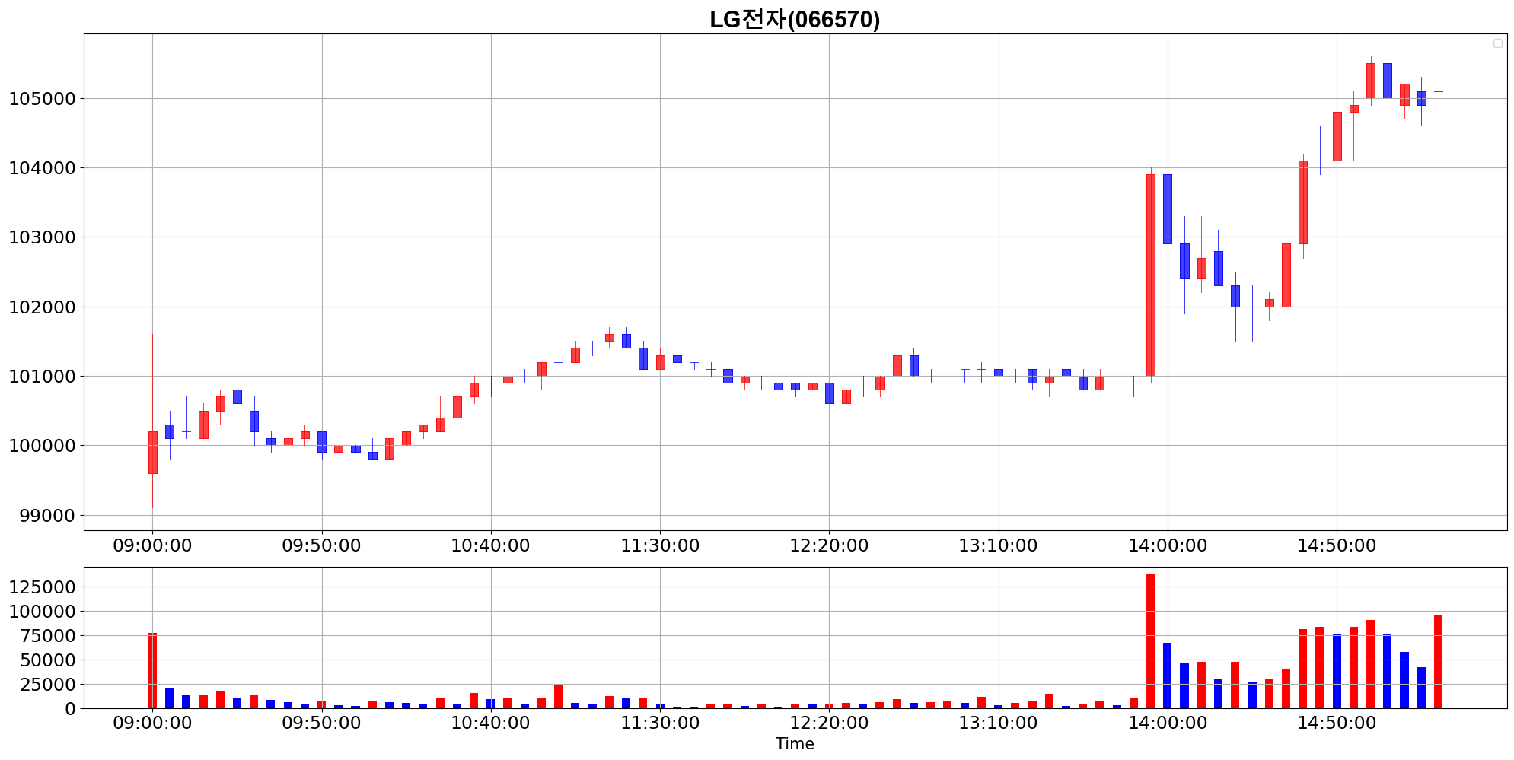Click the red volume bar at 09:00:00
The height and width of the screenshot is (760, 1514).
coord(152,671)
